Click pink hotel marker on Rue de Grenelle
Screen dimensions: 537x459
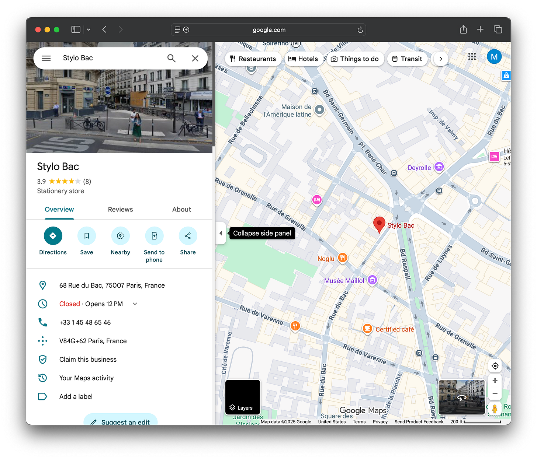pyautogui.click(x=317, y=200)
